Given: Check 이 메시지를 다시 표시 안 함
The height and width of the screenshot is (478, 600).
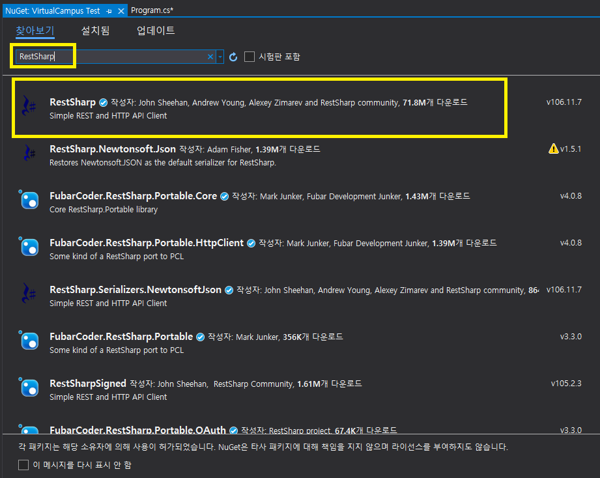Looking at the screenshot, I should [23, 465].
